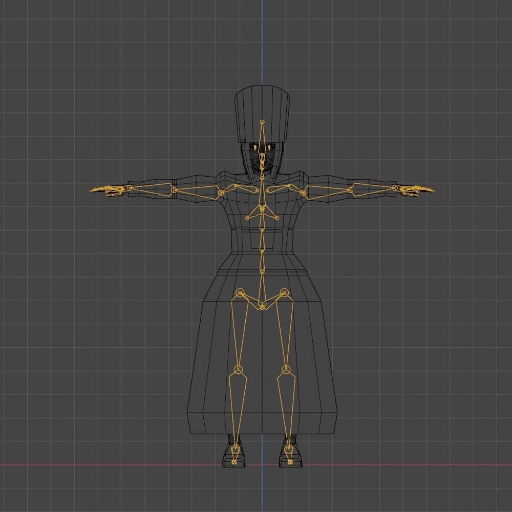Click the hand bones at the far-left fingertips
Viewport: 512px width, 512px height.
coord(97,190)
